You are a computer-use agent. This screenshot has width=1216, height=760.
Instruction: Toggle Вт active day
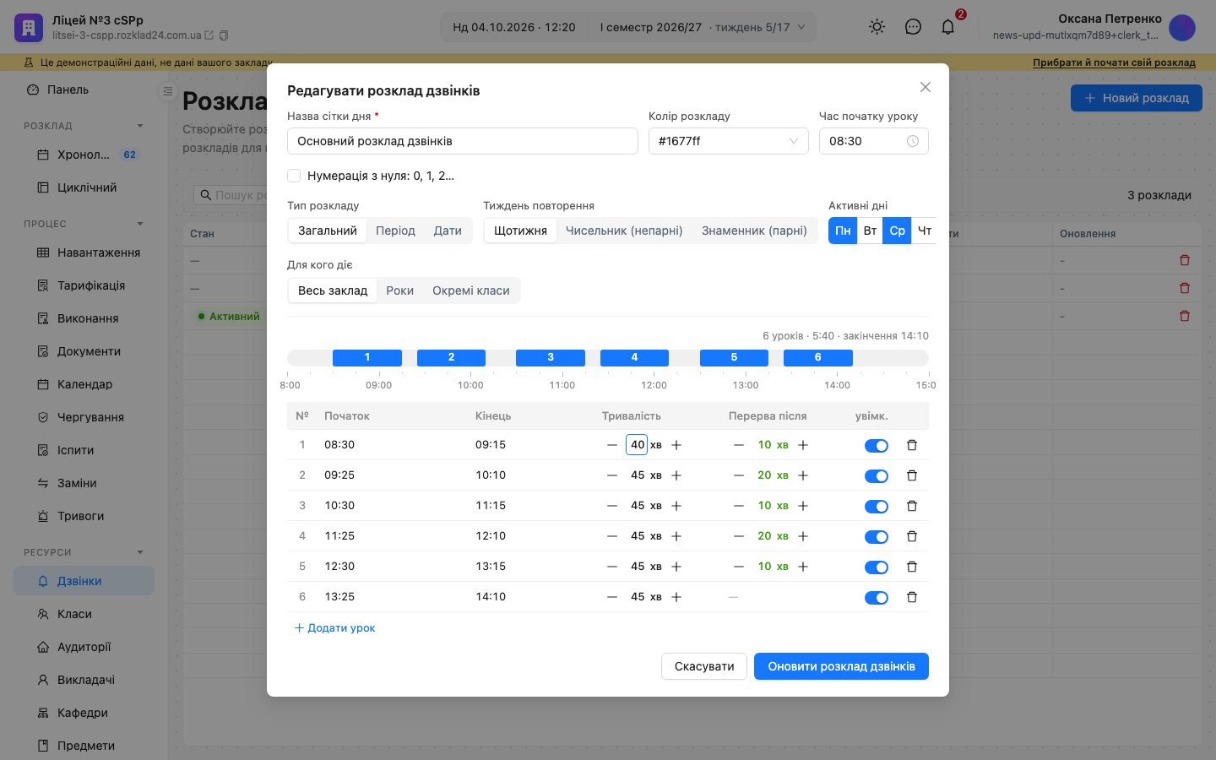tap(870, 231)
